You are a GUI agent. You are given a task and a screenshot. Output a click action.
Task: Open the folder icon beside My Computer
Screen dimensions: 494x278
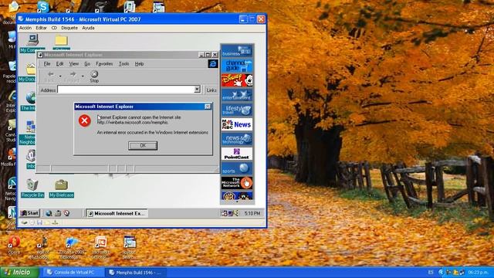pyautogui.click(x=61, y=42)
